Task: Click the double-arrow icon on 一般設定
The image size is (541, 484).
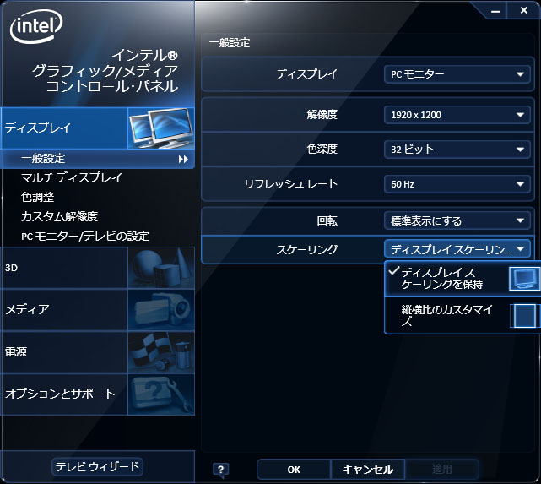Action: click(183, 159)
